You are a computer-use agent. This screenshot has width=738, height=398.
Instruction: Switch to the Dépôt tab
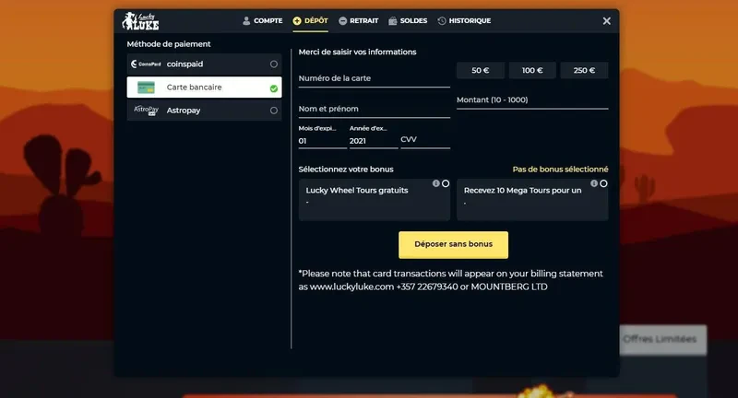pos(310,20)
